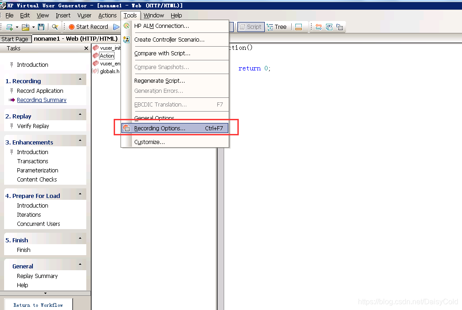Open the Insert menu

[x=63, y=16]
